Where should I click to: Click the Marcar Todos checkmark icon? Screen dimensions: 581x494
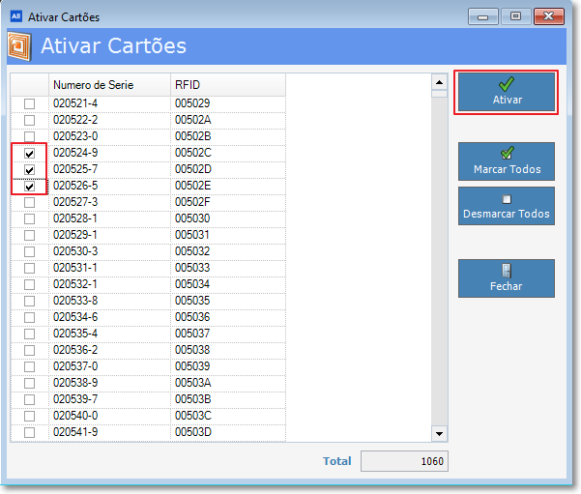pos(507,153)
